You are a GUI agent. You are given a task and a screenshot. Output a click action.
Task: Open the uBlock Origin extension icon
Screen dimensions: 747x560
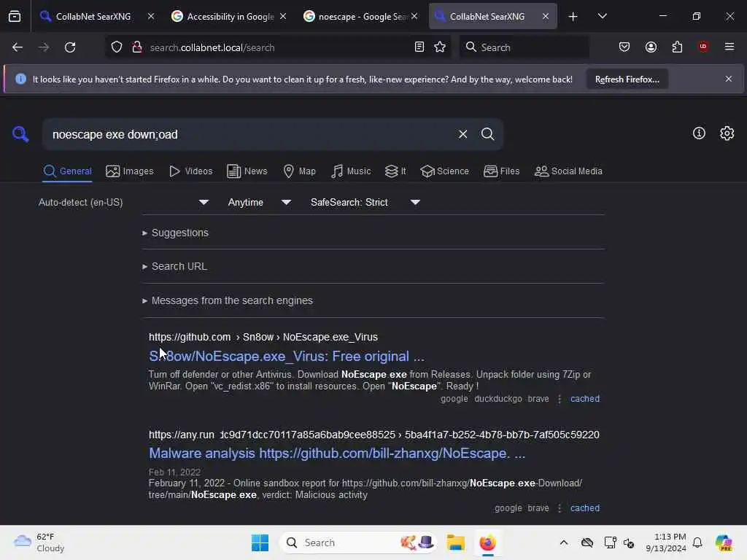point(703,47)
